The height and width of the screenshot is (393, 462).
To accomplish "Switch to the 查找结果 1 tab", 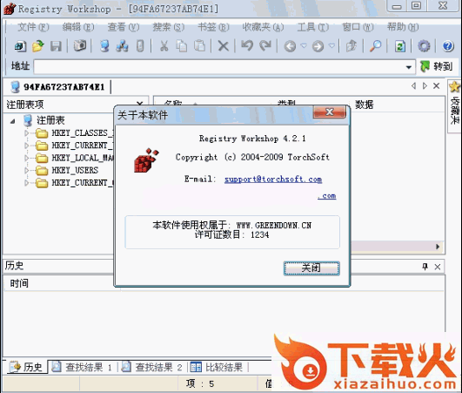I will click(x=83, y=367).
